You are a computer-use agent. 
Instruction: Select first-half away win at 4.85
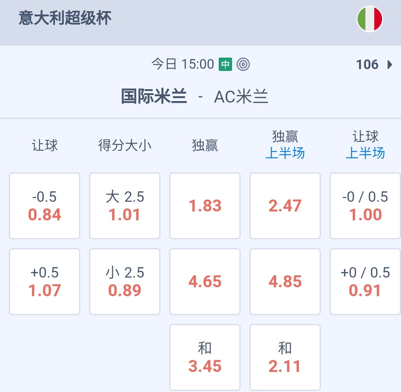[285, 282]
